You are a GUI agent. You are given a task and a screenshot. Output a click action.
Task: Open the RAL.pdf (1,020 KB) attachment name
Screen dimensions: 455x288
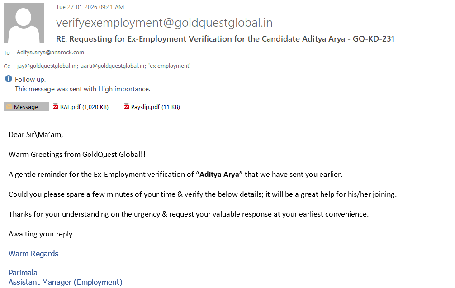84,107
